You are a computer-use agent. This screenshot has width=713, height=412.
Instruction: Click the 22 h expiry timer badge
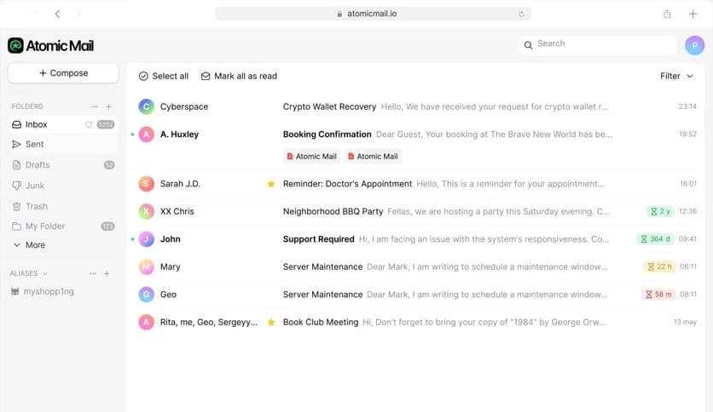click(659, 266)
